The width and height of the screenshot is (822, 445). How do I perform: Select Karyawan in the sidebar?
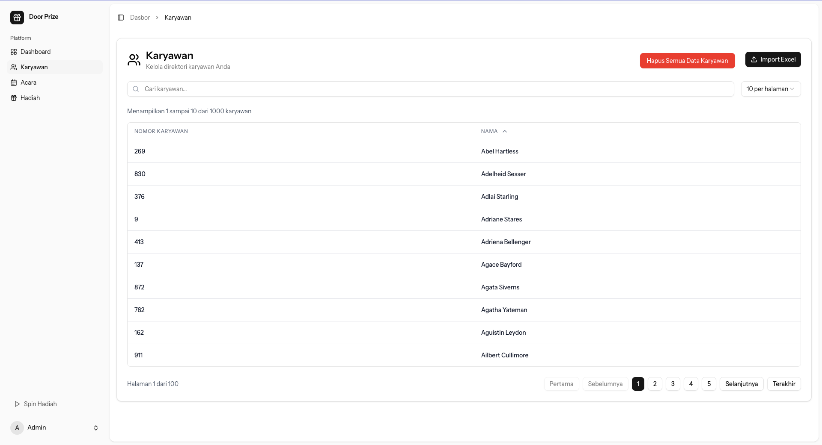coord(55,67)
